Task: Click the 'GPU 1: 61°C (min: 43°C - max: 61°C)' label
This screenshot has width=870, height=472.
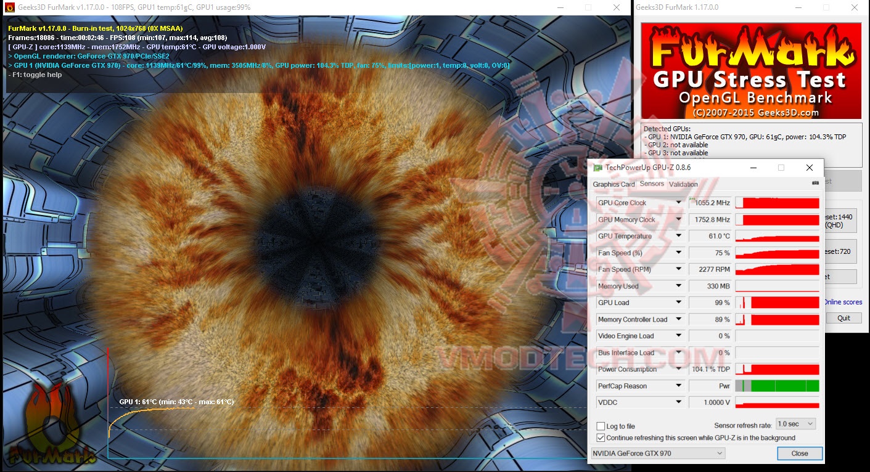Action: coord(176,402)
